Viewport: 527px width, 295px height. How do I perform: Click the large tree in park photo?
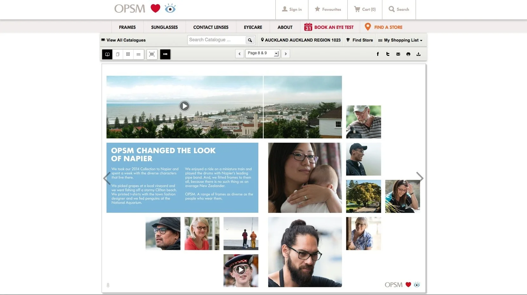[363, 196]
